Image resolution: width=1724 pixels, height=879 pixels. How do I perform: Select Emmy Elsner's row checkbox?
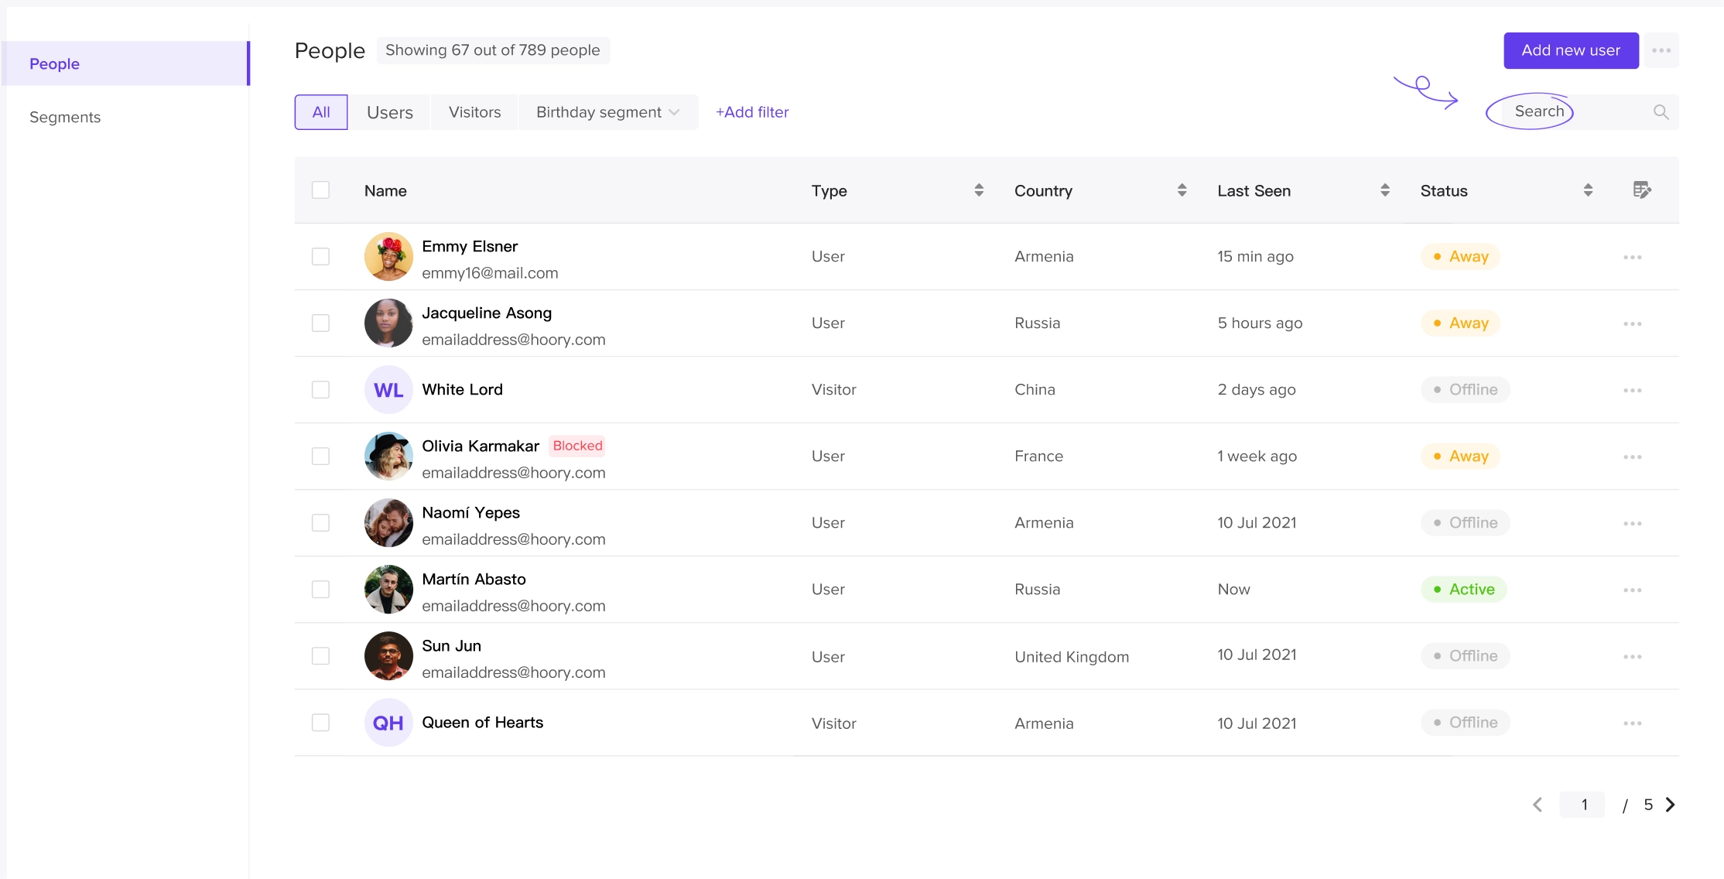(x=320, y=257)
